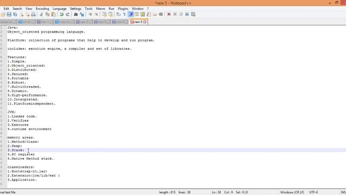This screenshot has width=346, height=195.
Task: Click UTF-8 encoding in status bar
Action: pyautogui.click(x=314, y=192)
